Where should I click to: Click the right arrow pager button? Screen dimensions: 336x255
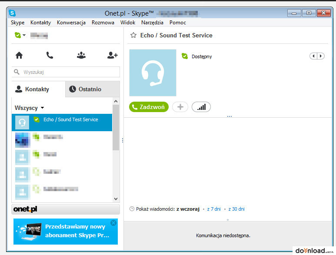pyautogui.click(x=321, y=56)
